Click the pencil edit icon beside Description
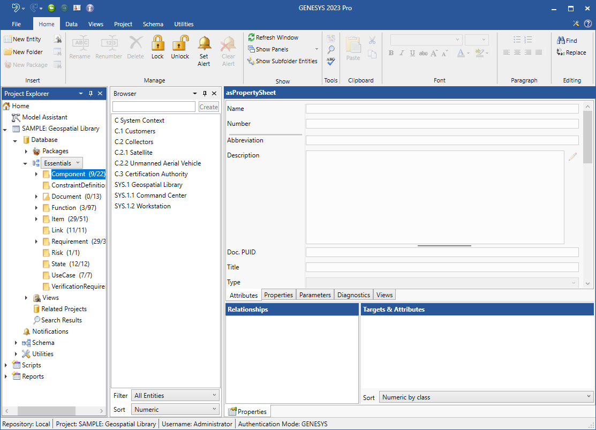The width and height of the screenshot is (596, 430). click(573, 156)
